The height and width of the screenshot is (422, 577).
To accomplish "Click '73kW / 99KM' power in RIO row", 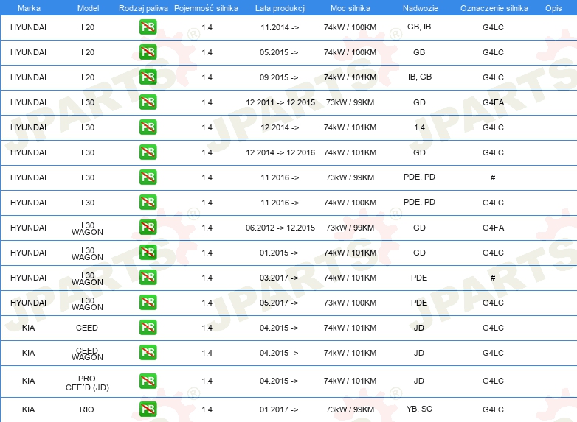I will coord(350,409).
